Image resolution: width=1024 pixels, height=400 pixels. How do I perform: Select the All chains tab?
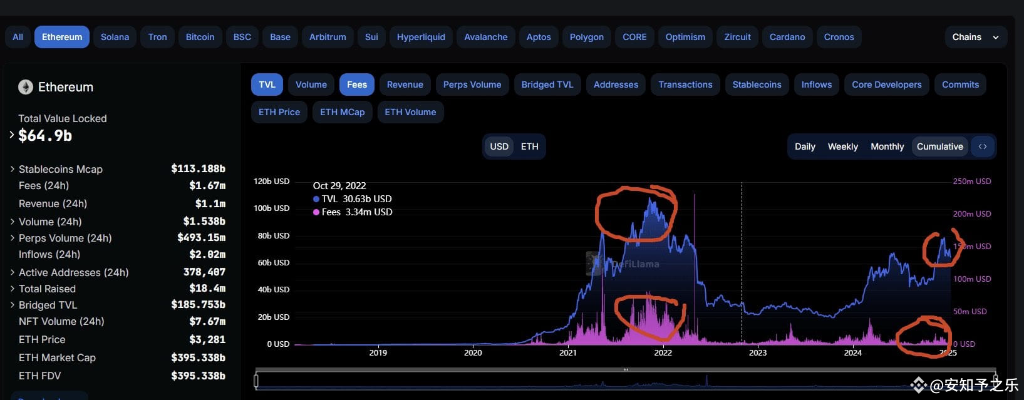tap(18, 37)
